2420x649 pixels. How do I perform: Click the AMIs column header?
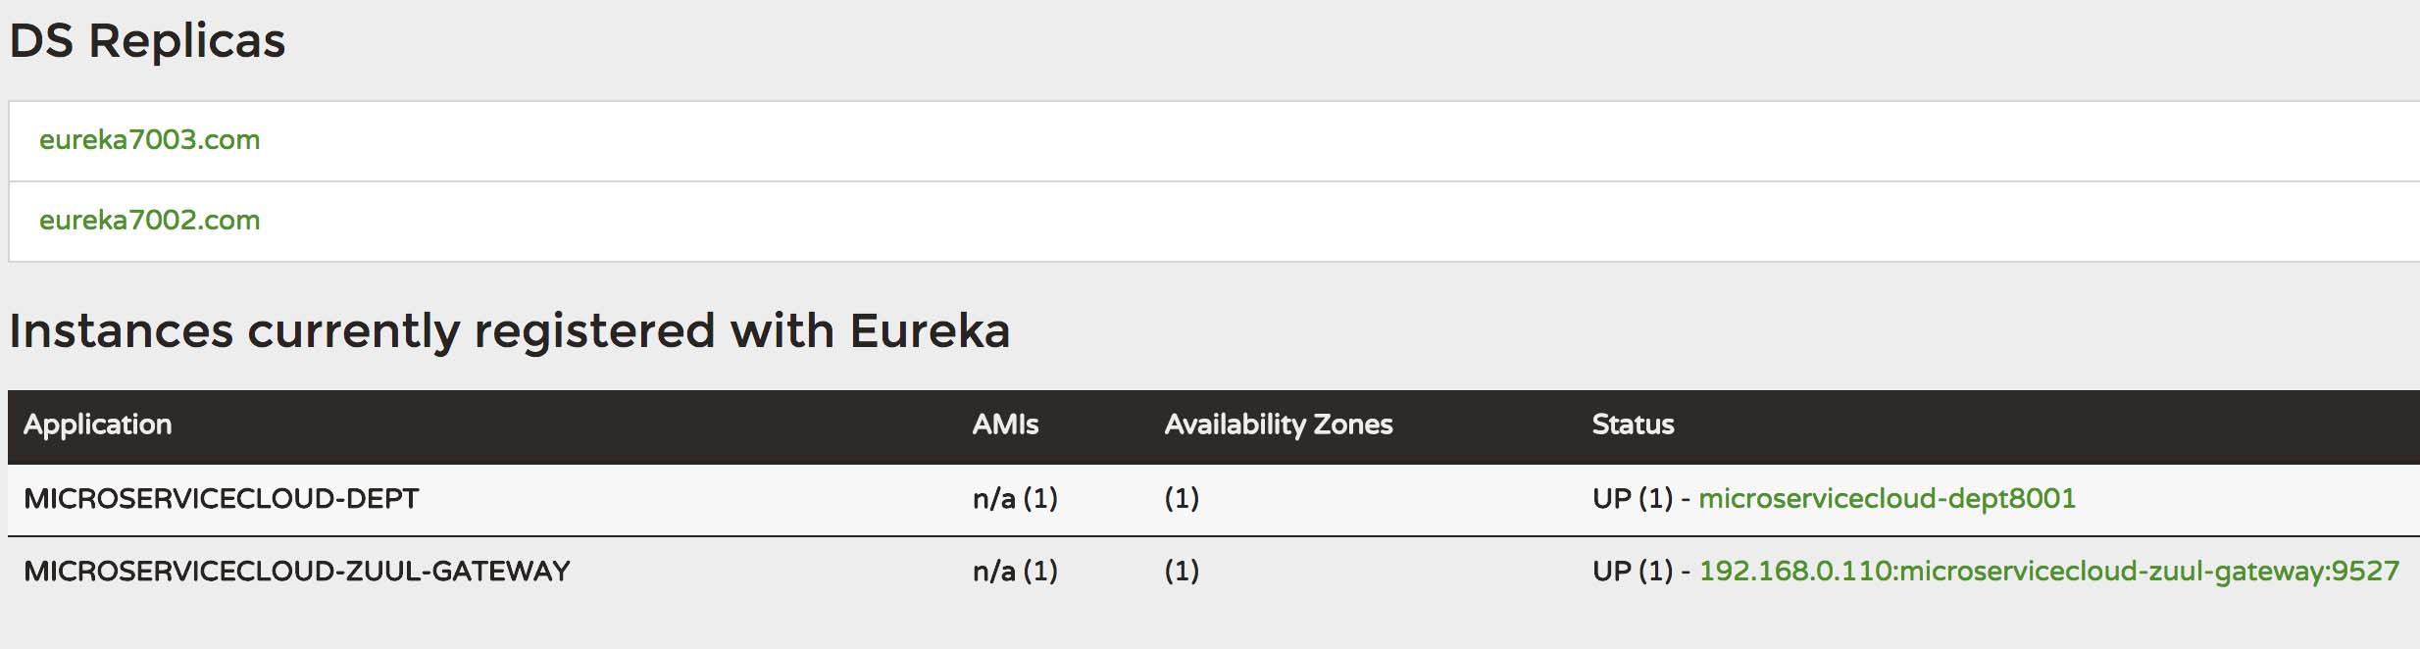1005,424
